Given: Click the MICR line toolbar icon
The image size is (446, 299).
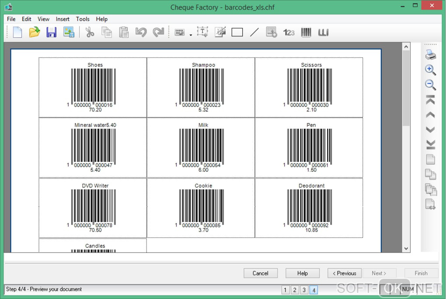Looking at the screenshot, I should (x=324, y=32).
